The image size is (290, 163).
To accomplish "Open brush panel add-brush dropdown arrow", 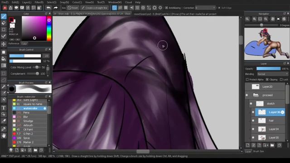I will click(x=25, y=150).
